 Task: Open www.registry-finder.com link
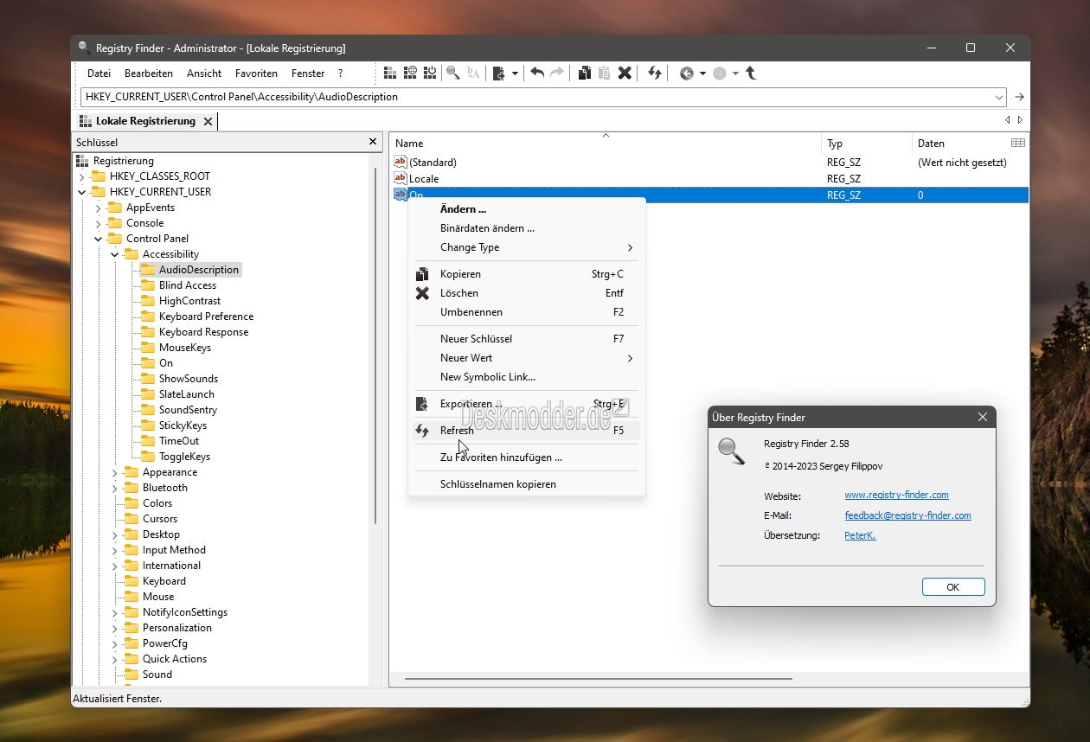click(x=896, y=495)
